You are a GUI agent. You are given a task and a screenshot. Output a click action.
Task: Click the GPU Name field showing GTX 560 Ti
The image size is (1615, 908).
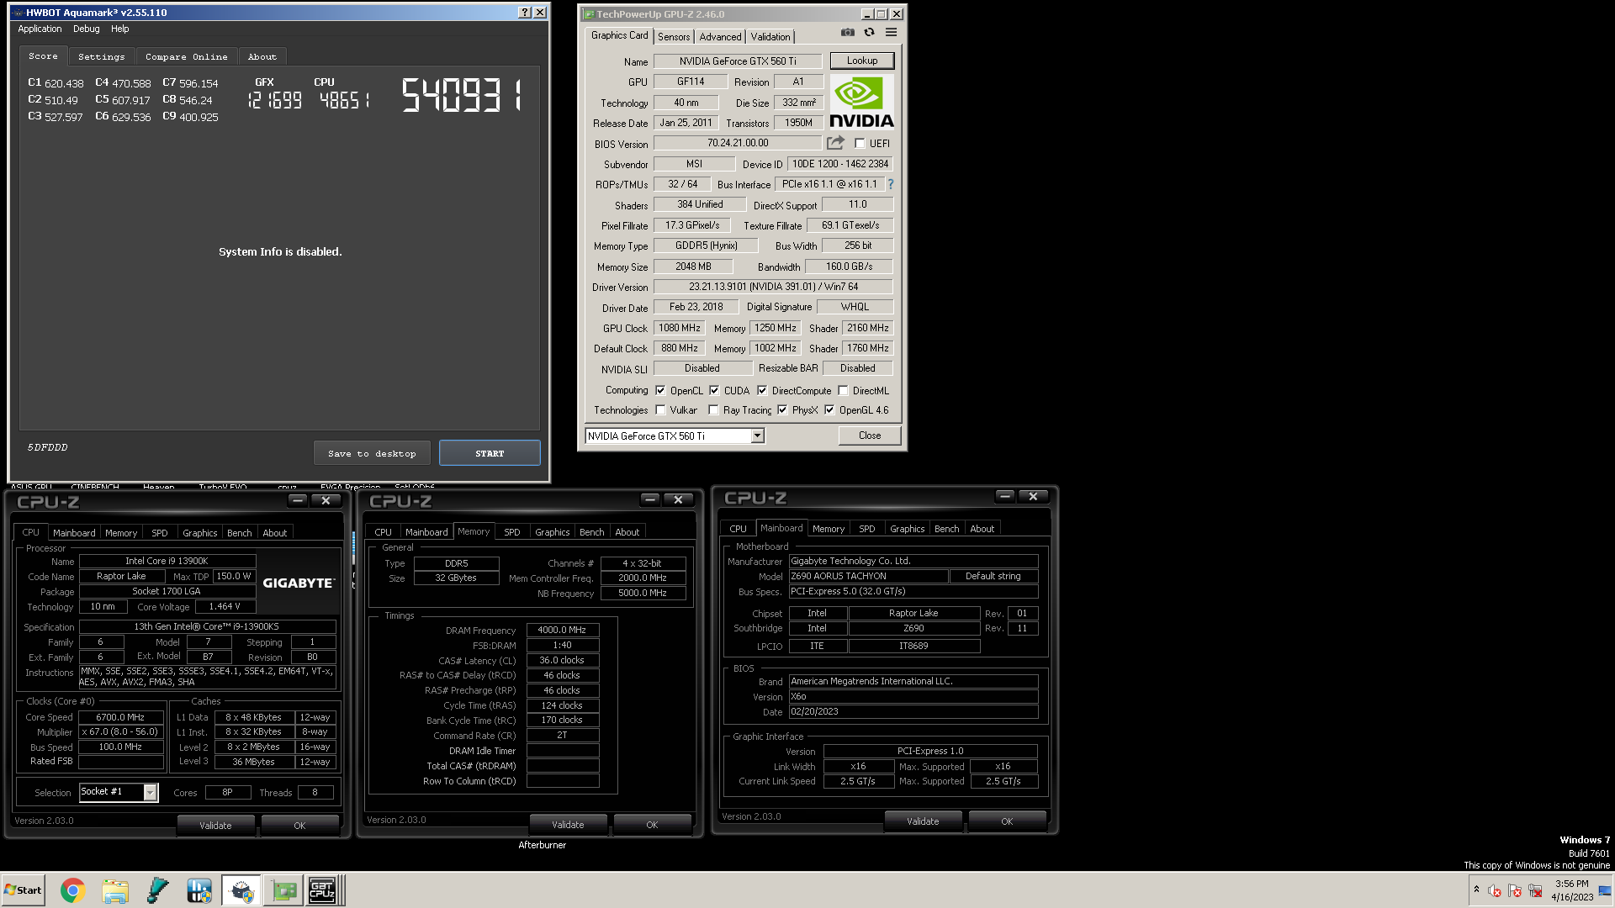(738, 61)
